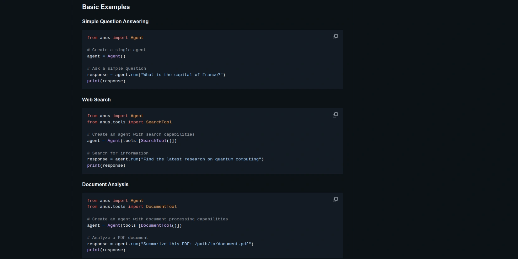The image size is (518, 259).
Task: Click the "# Analyze a PDF document" comment
Action: (118, 238)
